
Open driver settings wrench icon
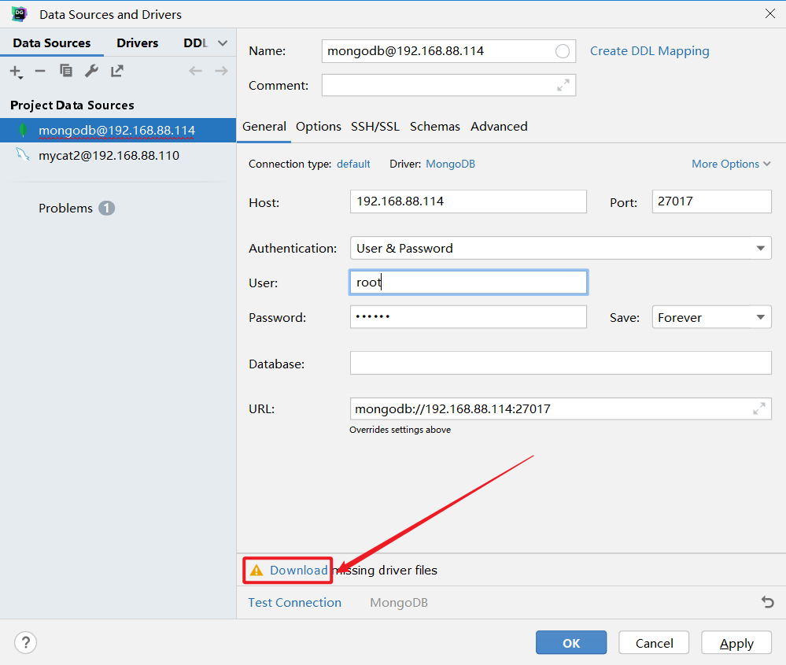(91, 71)
